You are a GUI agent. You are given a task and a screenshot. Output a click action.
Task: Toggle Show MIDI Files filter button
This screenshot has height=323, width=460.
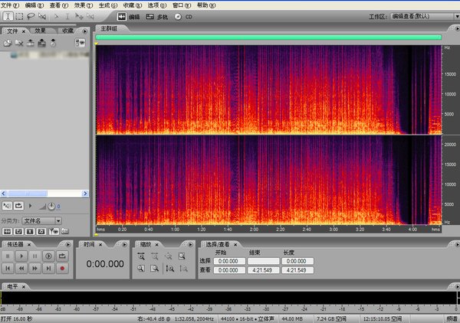click(41, 232)
